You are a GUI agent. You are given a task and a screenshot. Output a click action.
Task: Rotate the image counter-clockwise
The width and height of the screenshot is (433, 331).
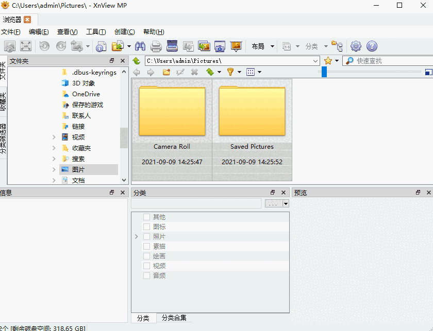[x=44, y=46]
